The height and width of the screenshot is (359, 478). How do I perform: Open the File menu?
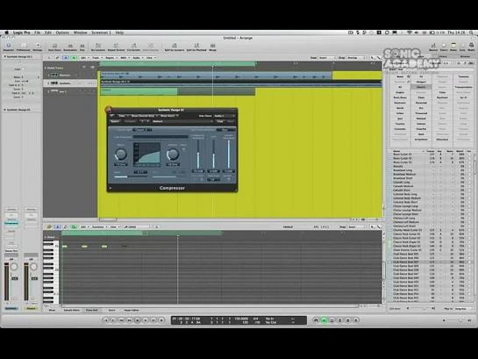coord(37,32)
